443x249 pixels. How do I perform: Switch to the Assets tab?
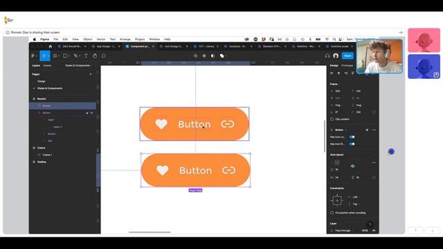47,66
